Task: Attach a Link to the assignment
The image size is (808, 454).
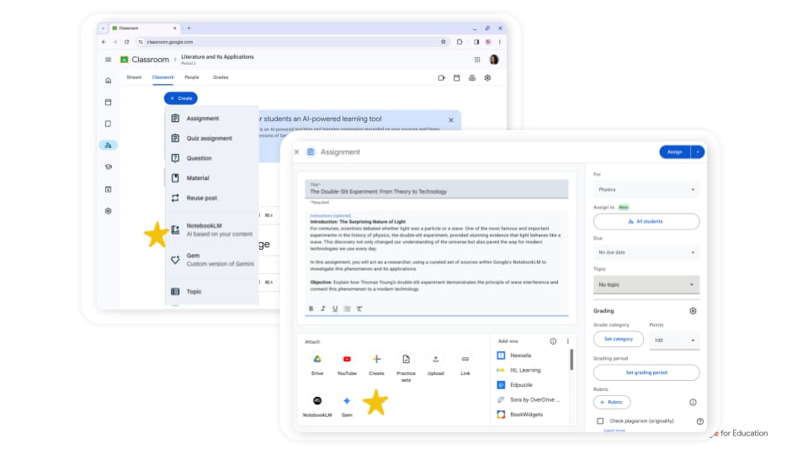Action: point(465,359)
